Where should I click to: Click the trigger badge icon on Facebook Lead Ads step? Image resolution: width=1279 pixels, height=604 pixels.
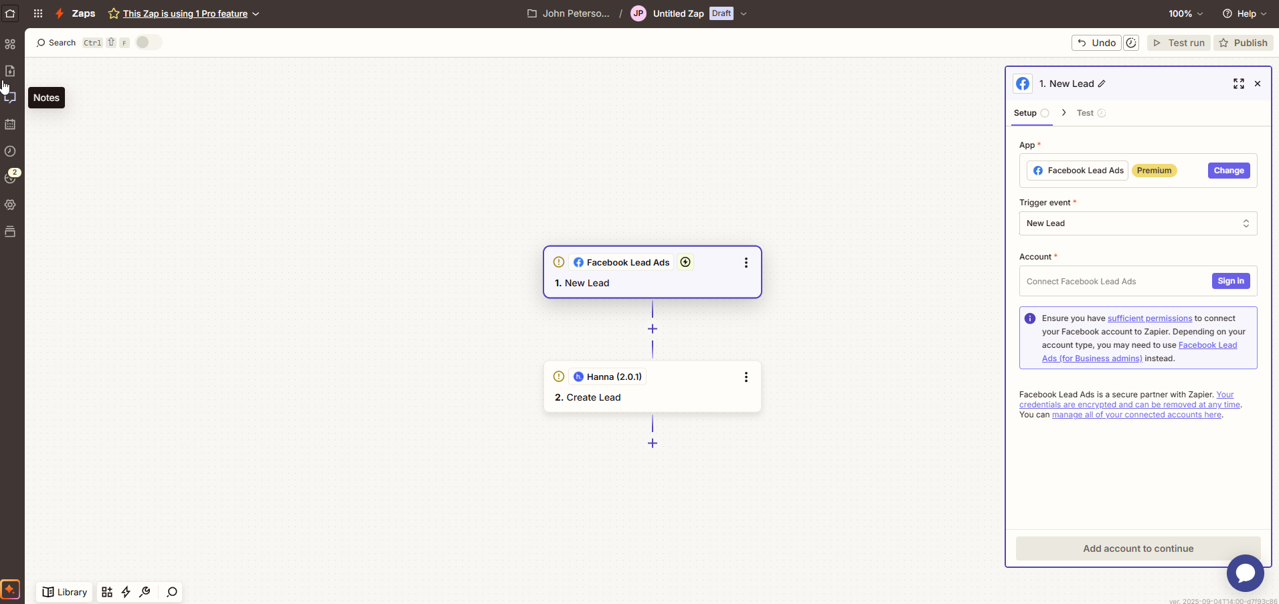(x=685, y=262)
